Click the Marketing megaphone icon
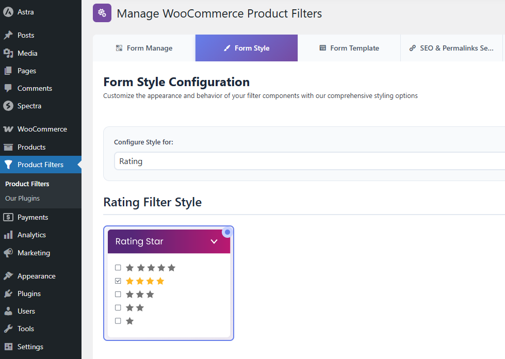 (x=8, y=253)
